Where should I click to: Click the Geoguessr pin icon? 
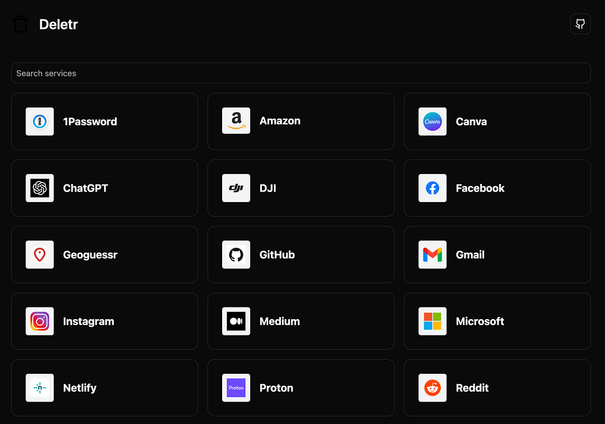click(40, 254)
